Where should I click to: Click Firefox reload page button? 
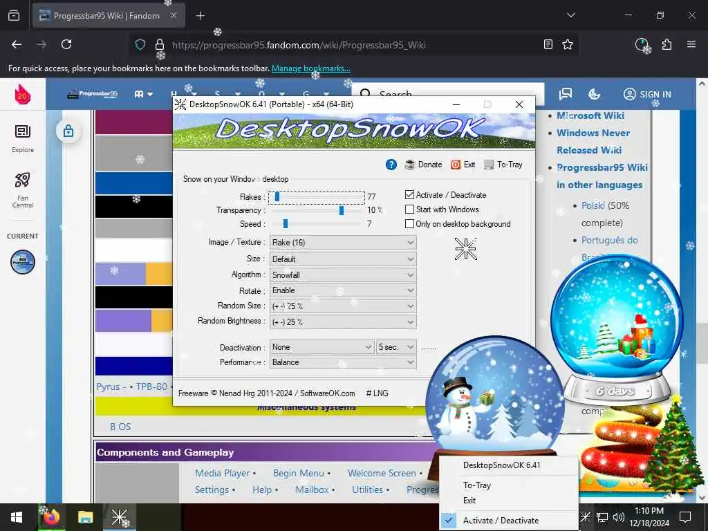coord(66,44)
